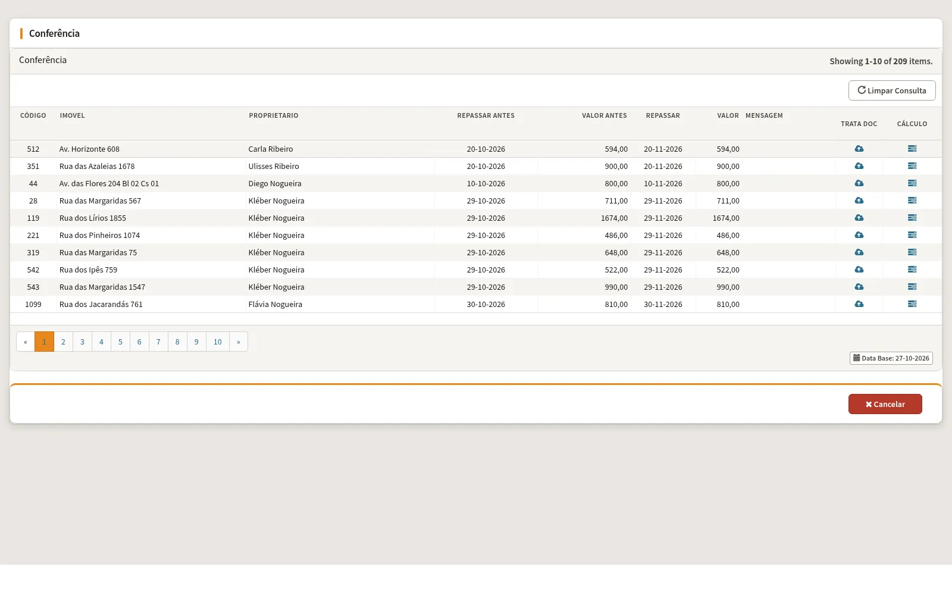
Task: Click the Data Base 27-10-2026 button
Action: coord(891,358)
